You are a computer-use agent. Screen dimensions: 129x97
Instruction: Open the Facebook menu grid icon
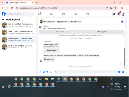point(114,14)
